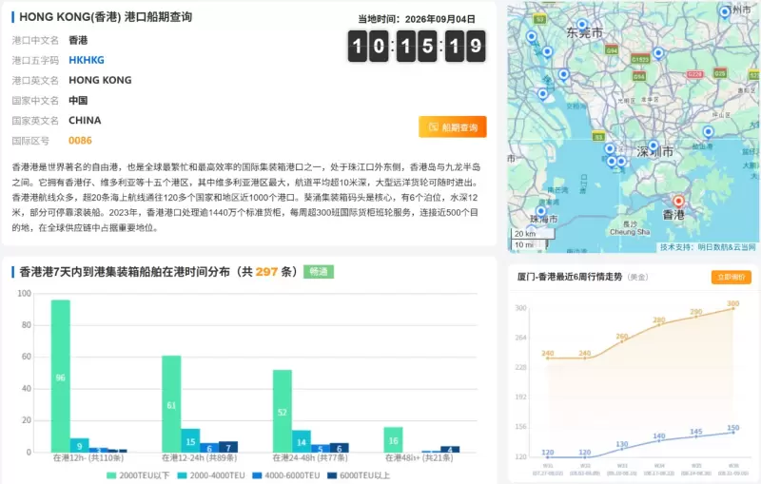Select the blue marker above 东莞市 label
Screen dimensions: 761x484
(x=582, y=25)
